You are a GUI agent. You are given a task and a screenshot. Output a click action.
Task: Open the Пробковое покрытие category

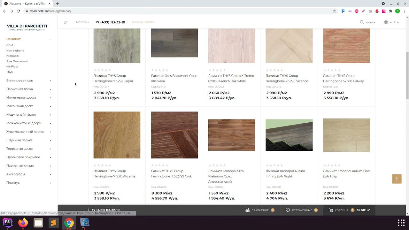tap(23, 157)
